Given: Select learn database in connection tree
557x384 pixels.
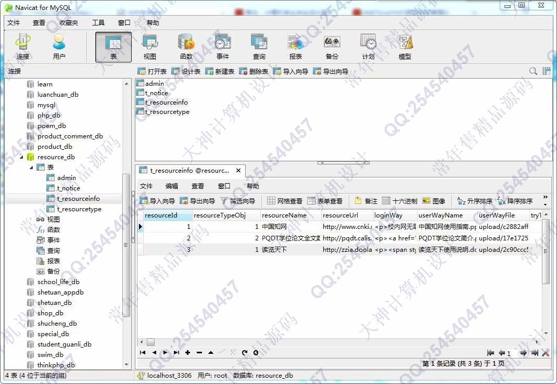Looking at the screenshot, I should pyautogui.click(x=45, y=84).
